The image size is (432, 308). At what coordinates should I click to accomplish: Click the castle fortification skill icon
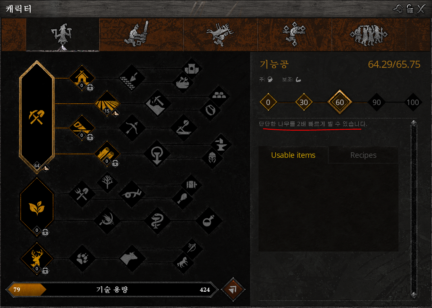[x=191, y=68]
